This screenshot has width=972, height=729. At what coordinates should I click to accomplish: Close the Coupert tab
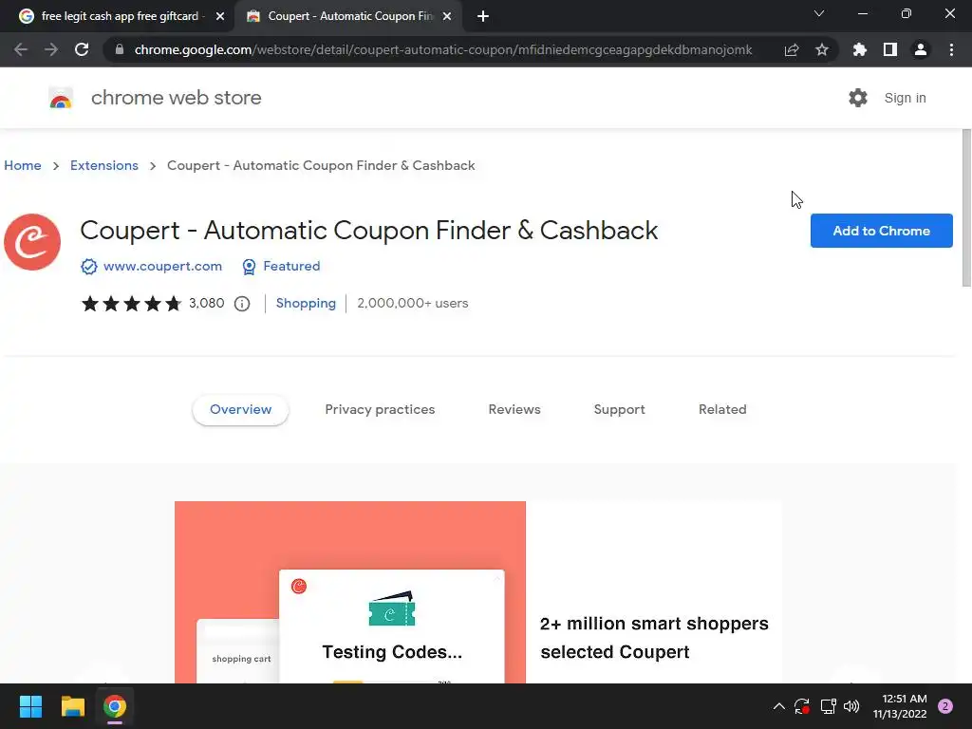click(x=447, y=17)
